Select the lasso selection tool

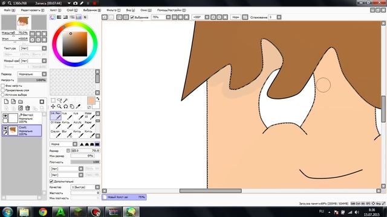59,101
